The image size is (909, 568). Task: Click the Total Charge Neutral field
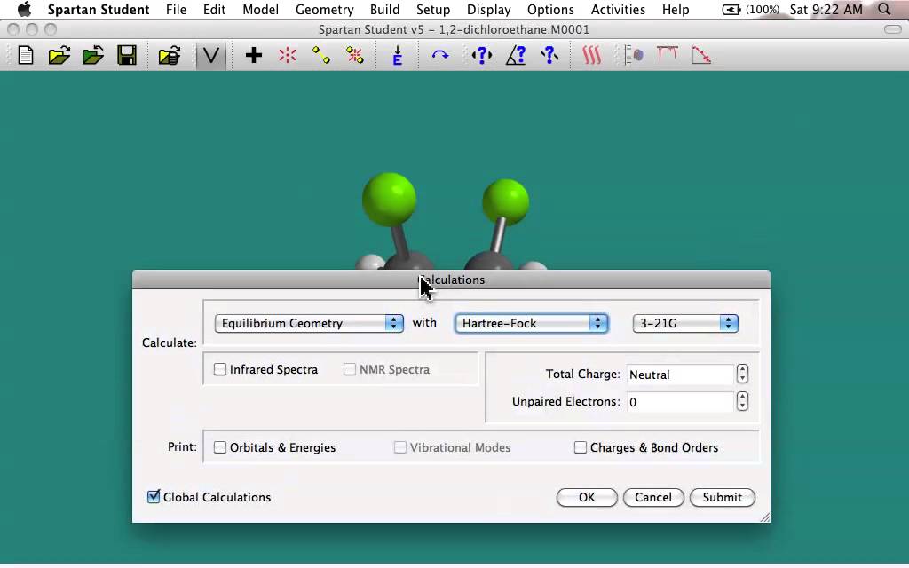(681, 375)
